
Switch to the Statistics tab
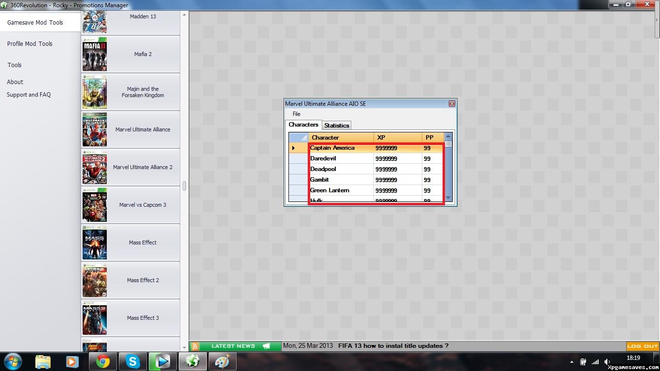(336, 126)
